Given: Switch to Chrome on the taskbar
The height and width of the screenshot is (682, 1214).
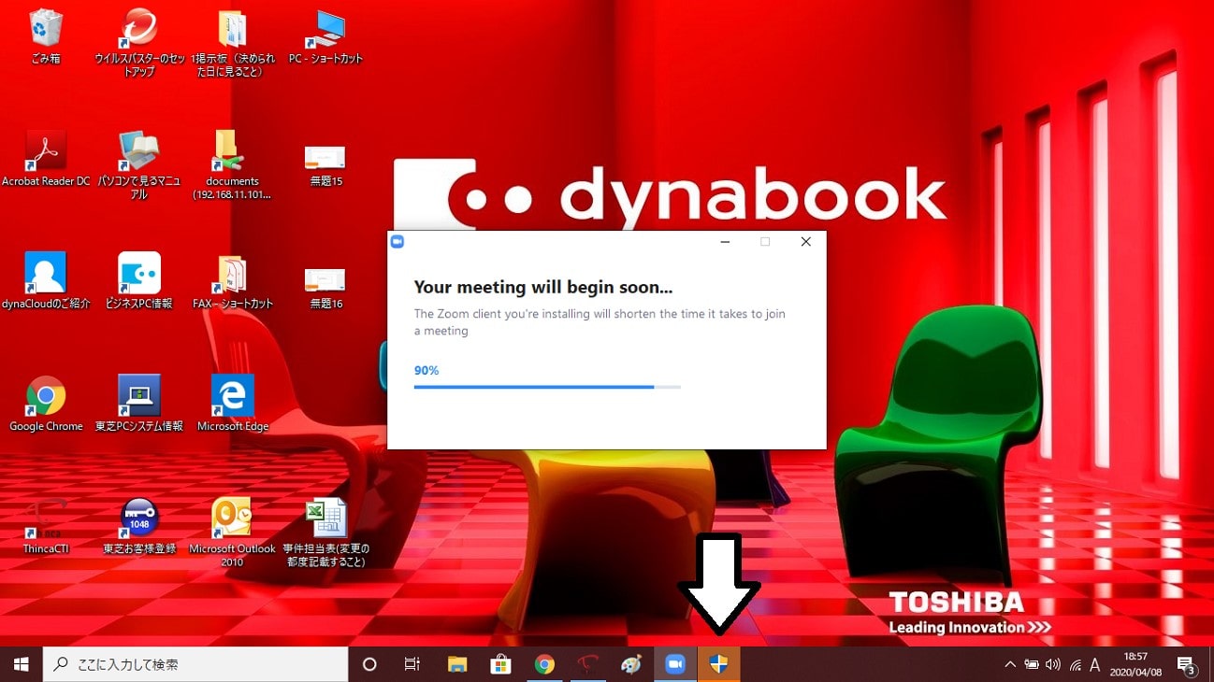Looking at the screenshot, I should pos(544,664).
